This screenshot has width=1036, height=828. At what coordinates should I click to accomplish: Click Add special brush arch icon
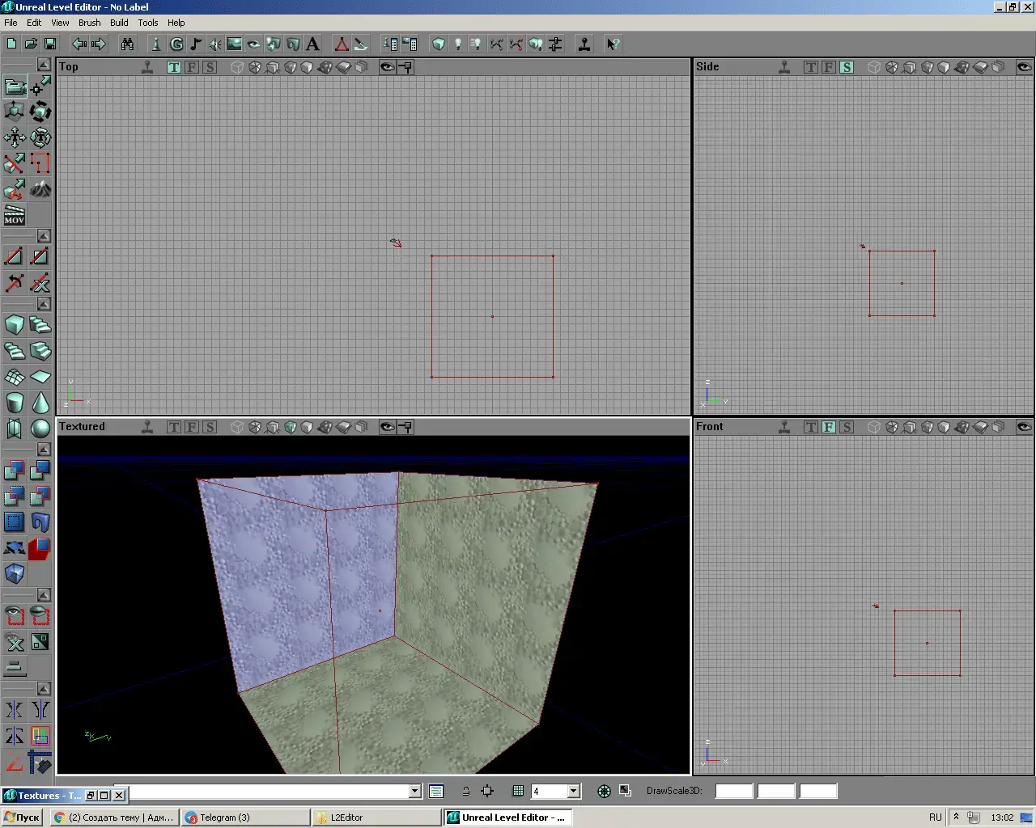(40, 522)
